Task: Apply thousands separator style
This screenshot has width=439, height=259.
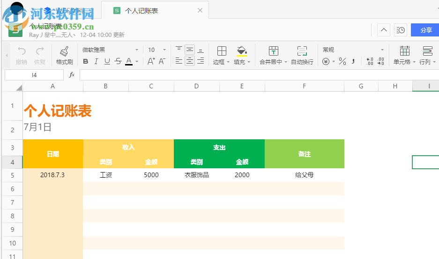Action: click(353, 61)
